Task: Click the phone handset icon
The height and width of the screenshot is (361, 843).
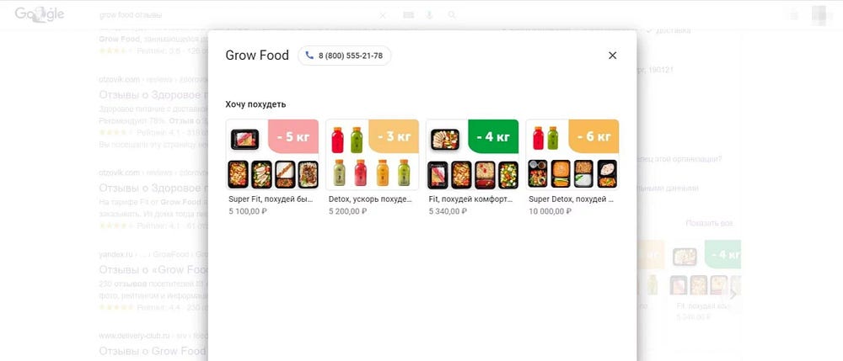Action: coord(309,56)
